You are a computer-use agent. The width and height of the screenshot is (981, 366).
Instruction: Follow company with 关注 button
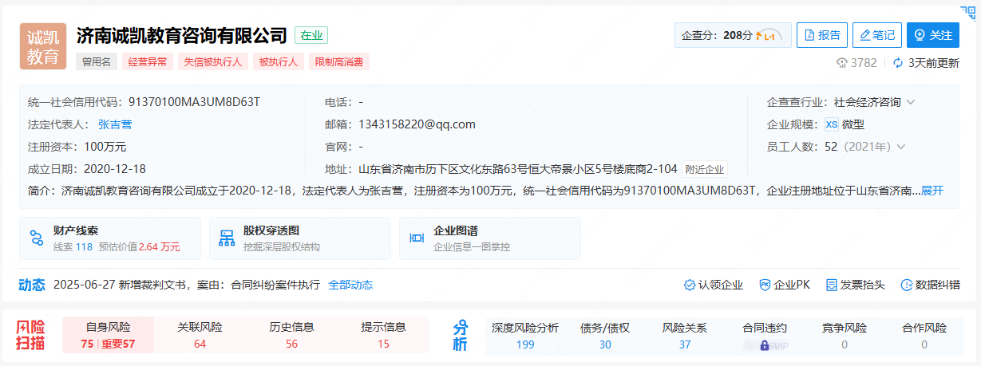pyautogui.click(x=932, y=35)
